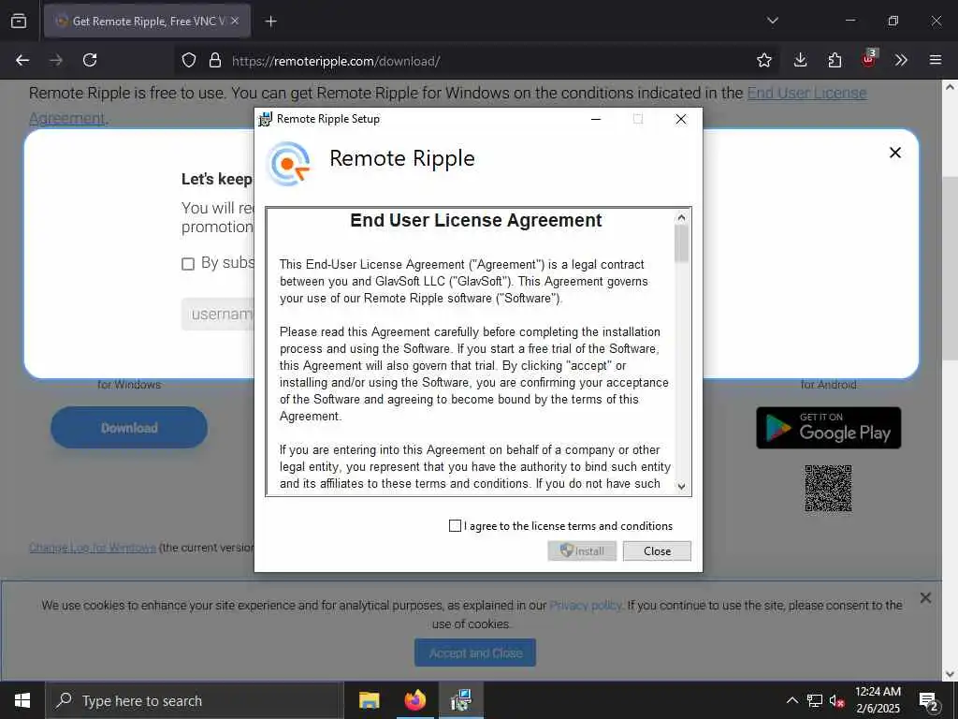The height and width of the screenshot is (719, 958).
Task: Click the uBlock Origin extension icon
Action: (x=869, y=59)
